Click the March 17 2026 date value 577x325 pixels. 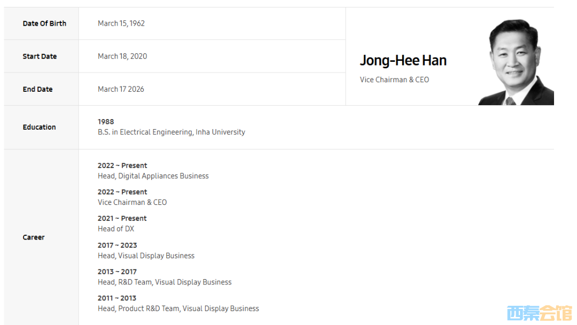(x=121, y=89)
